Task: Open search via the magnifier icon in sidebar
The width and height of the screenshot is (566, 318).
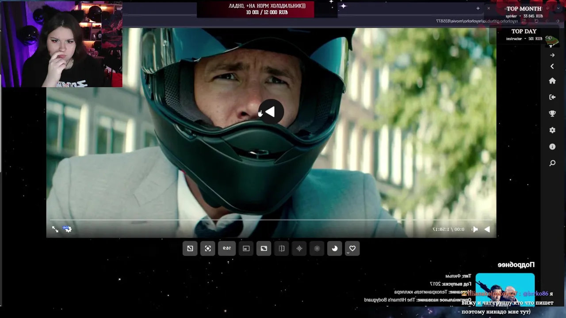Action: tap(552, 163)
